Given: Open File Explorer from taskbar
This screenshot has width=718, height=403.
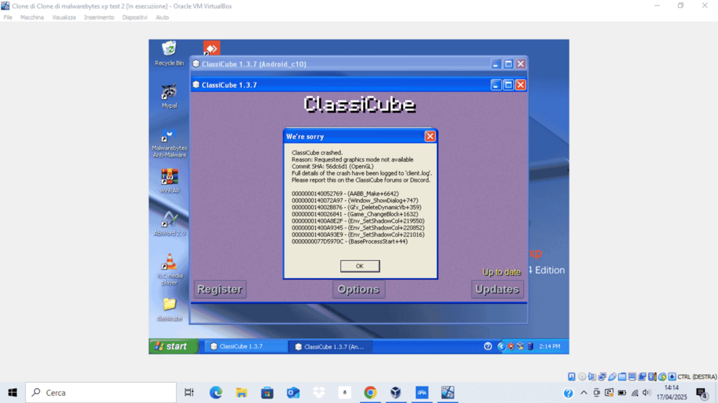Looking at the screenshot, I should [241, 392].
